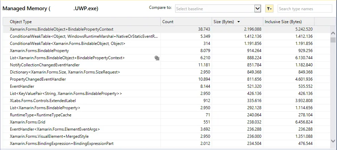This screenshot has height=150, width=337.
Task: Click the instance view icon on List<BindablePropertyContext> row
Action: tap(157, 58)
